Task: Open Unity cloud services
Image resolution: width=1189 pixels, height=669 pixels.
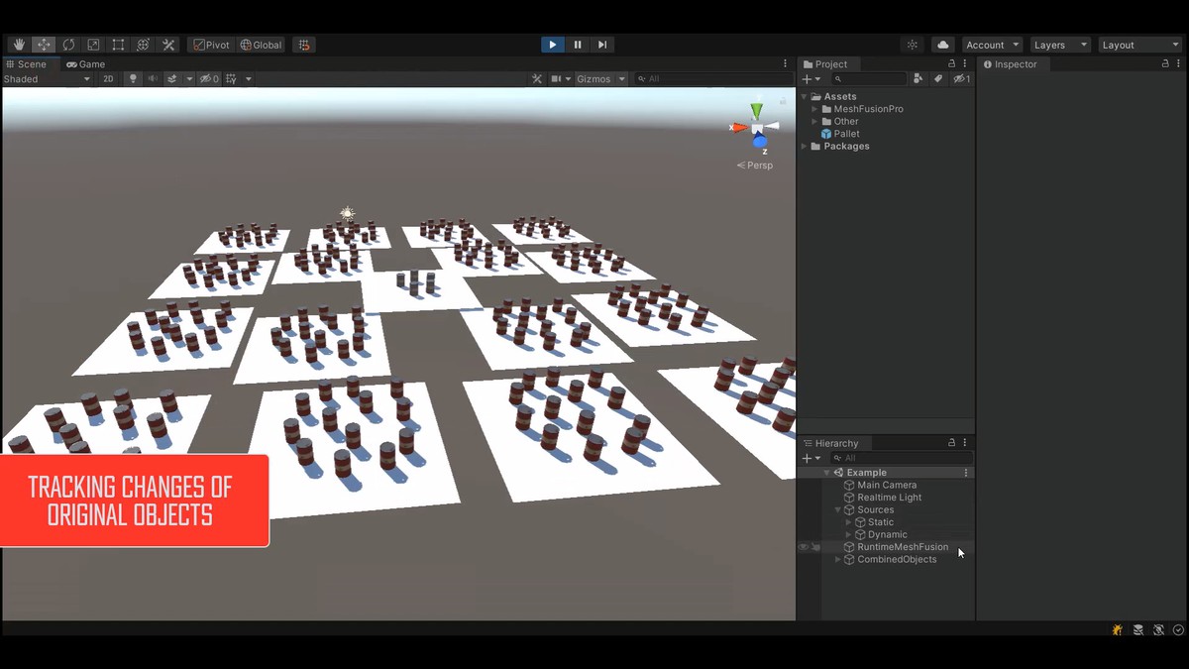Action: tap(943, 45)
